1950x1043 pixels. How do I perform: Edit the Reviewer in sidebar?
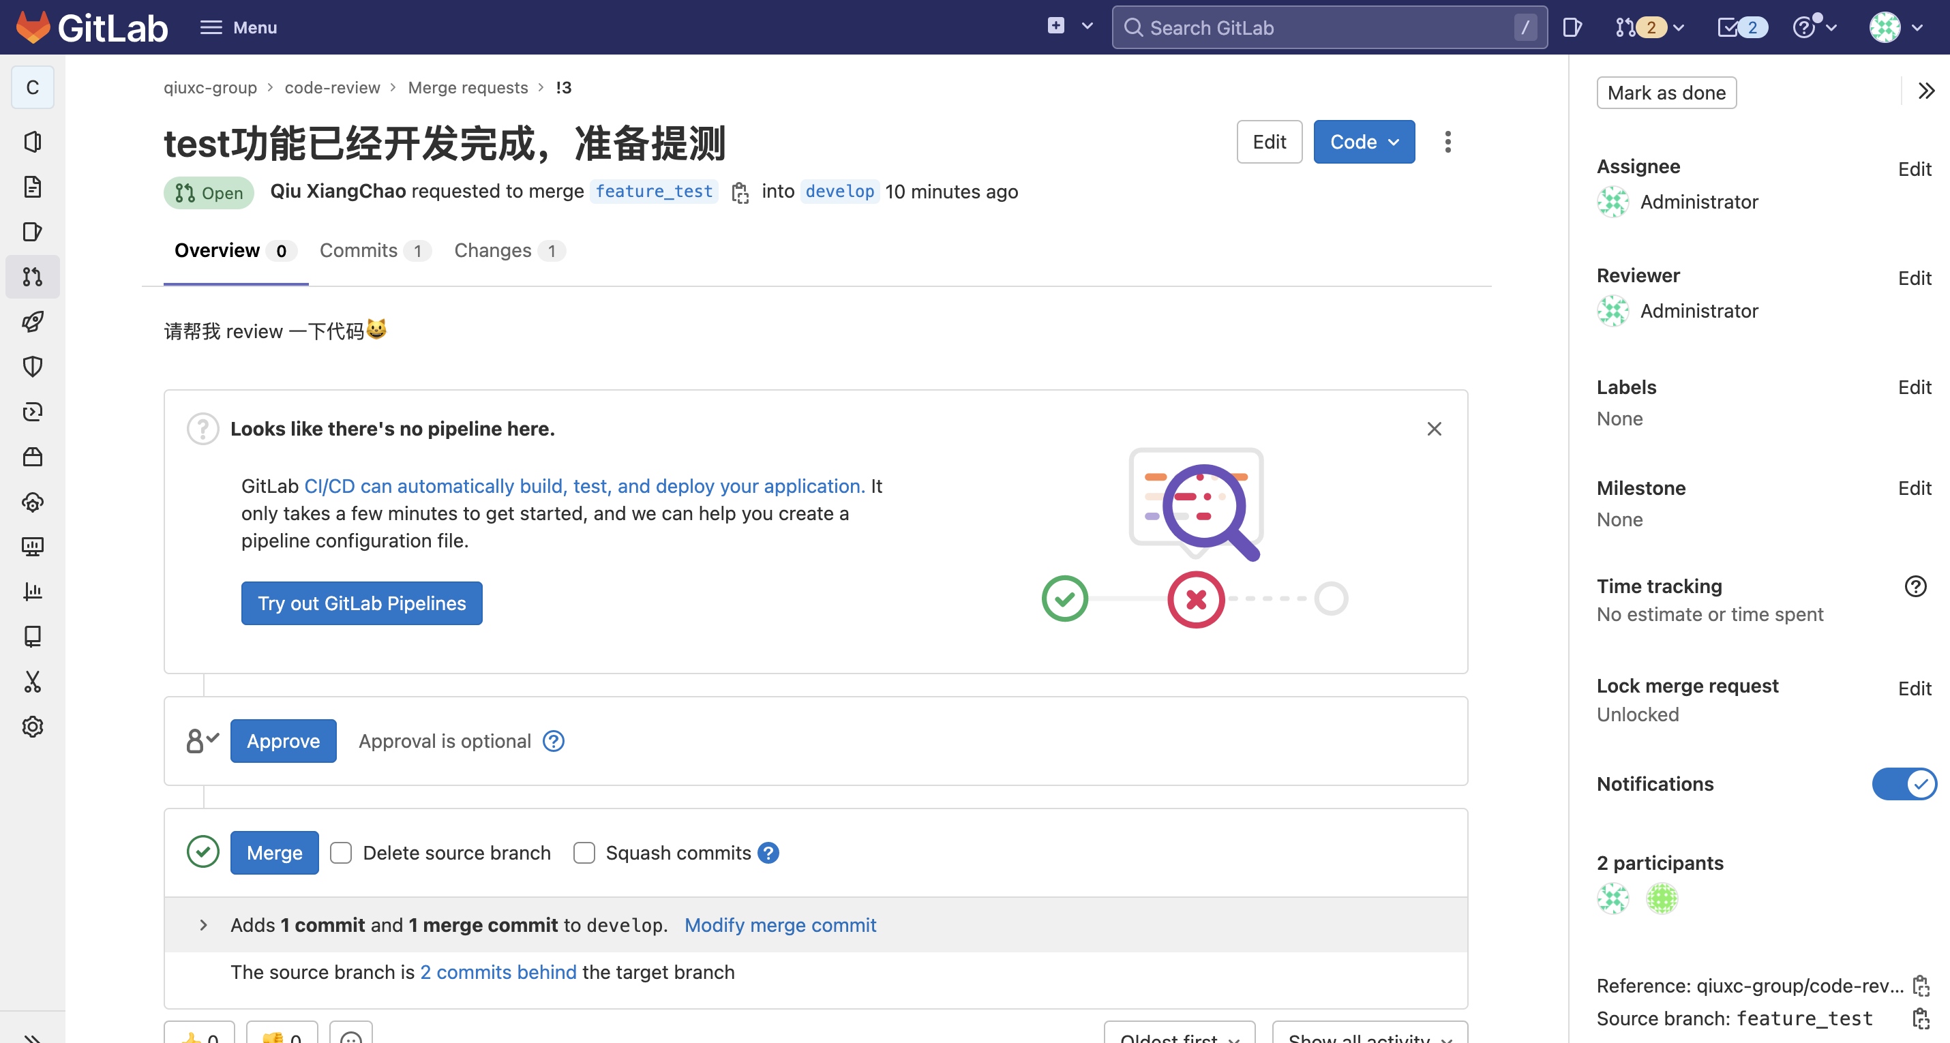pyautogui.click(x=1915, y=277)
